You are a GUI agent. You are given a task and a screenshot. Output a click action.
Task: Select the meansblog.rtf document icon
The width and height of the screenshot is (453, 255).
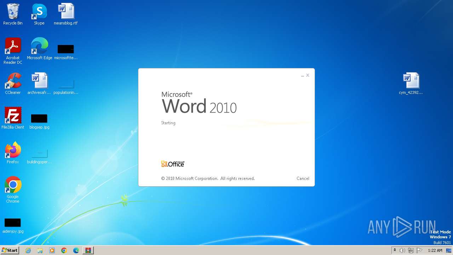tap(66, 15)
